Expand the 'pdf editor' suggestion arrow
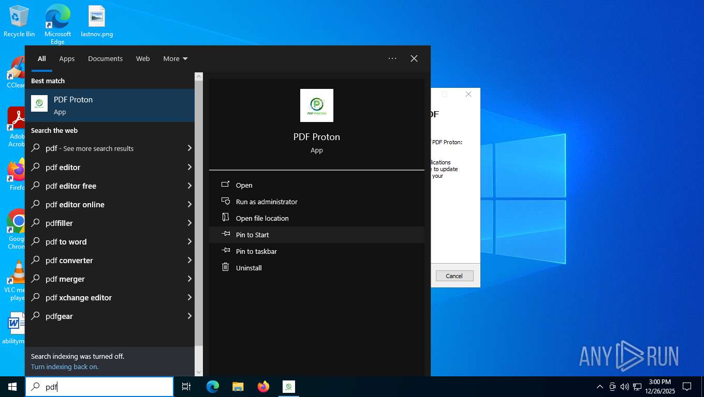The image size is (704, 397). pos(189,167)
